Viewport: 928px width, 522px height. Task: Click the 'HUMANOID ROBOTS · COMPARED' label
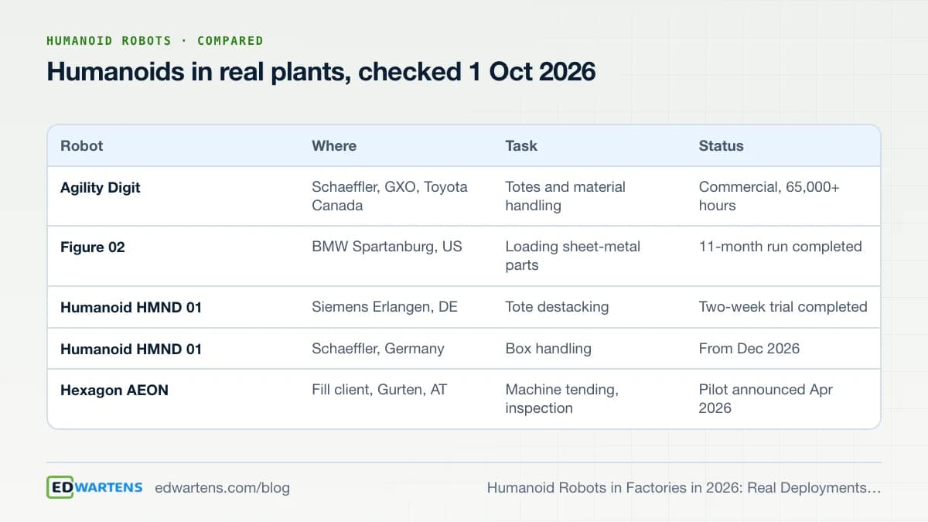coord(155,41)
